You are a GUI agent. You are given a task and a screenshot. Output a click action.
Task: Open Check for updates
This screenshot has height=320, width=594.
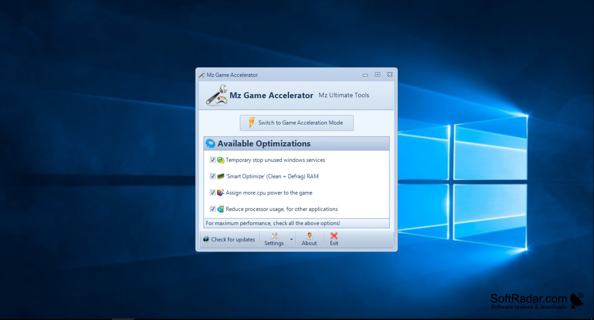tap(229, 239)
